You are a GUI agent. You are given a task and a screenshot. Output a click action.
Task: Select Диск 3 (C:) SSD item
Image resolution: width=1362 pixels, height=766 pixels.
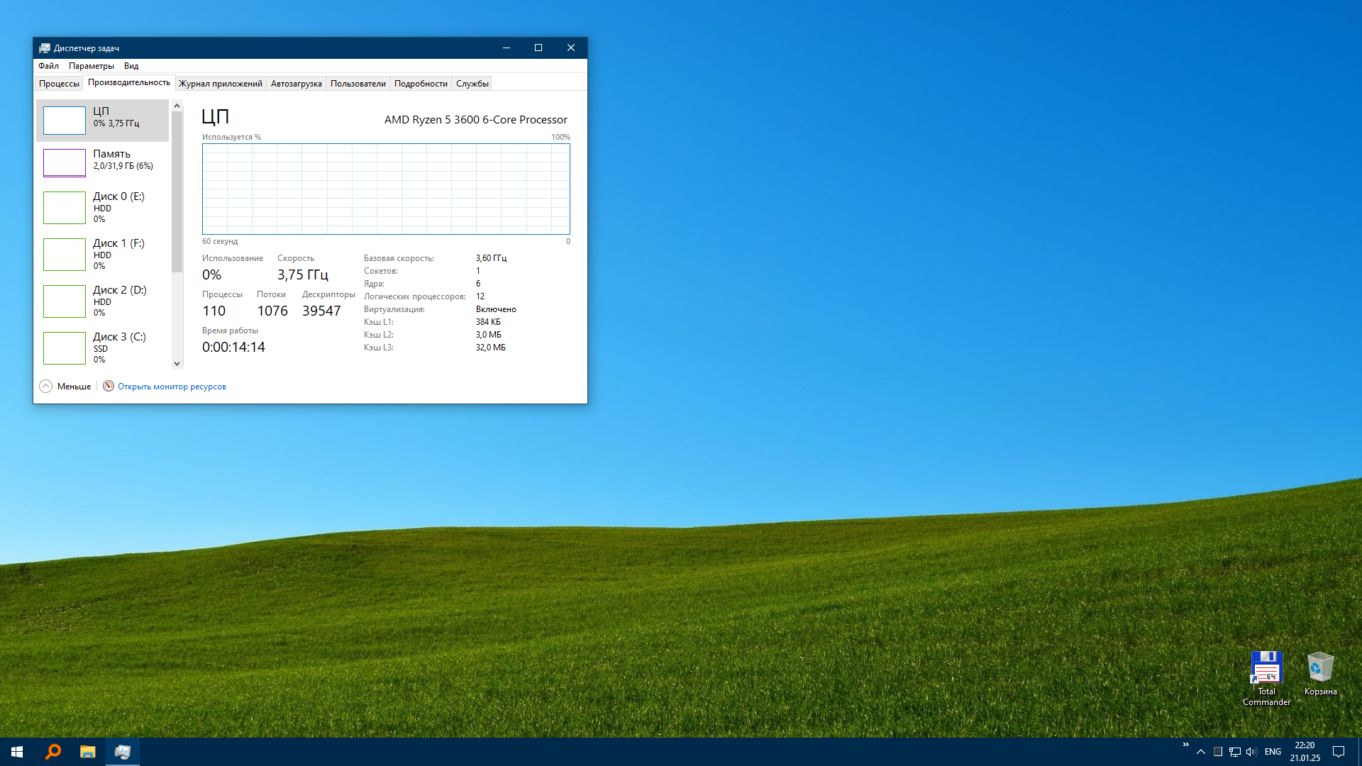103,348
